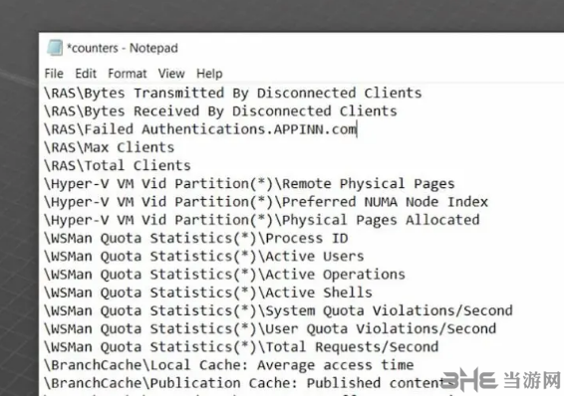Click the '\RAS\Max Clients' line
The image size is (564, 396).
(x=109, y=147)
